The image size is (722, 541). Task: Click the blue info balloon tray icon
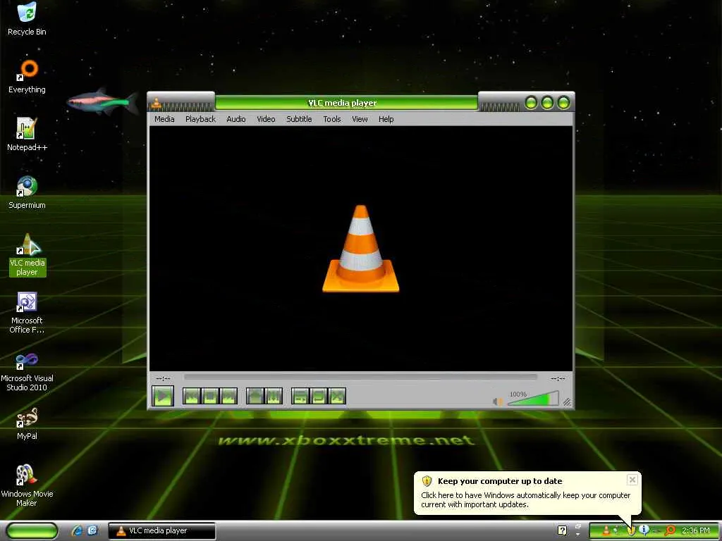(644, 530)
